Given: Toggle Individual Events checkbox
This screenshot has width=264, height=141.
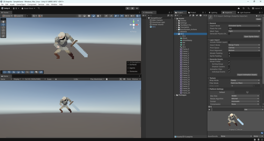Looking at the screenshot, I should pos(229,72).
